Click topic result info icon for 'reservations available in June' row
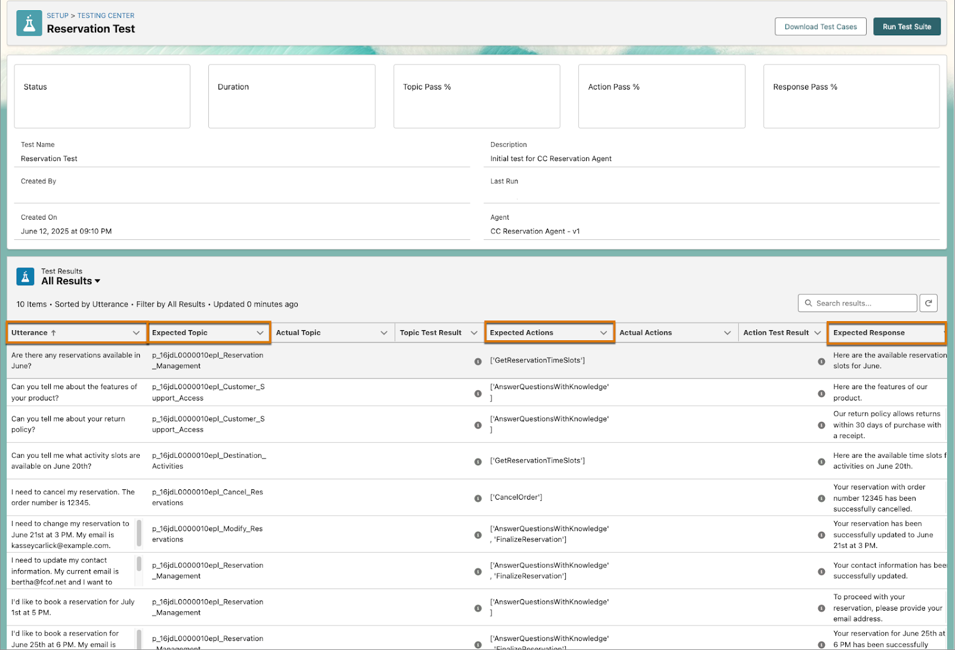Screen dimensions: 955x650 (x=478, y=361)
